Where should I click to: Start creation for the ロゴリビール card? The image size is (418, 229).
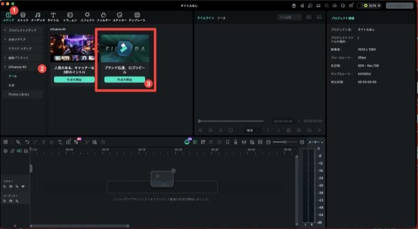click(125, 80)
